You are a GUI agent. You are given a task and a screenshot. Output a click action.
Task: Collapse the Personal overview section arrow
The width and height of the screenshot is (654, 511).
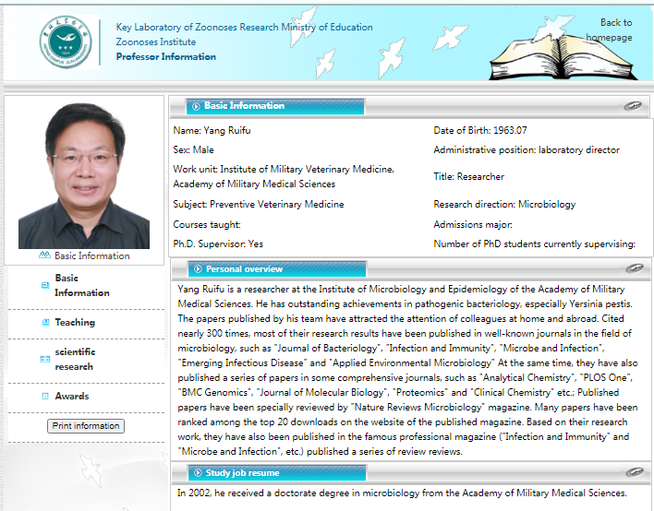pos(195,269)
